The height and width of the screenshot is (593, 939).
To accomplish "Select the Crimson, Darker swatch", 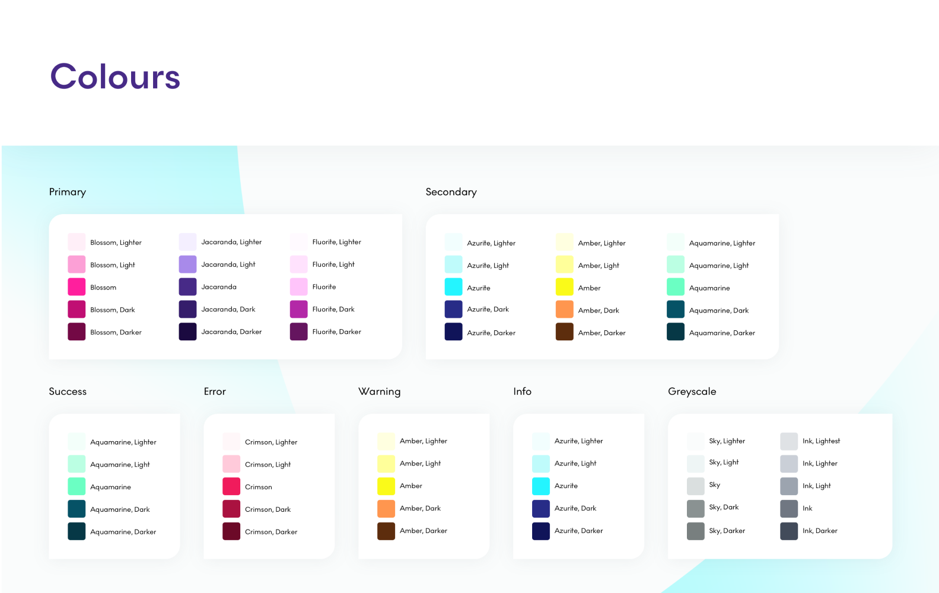I will [x=231, y=531].
